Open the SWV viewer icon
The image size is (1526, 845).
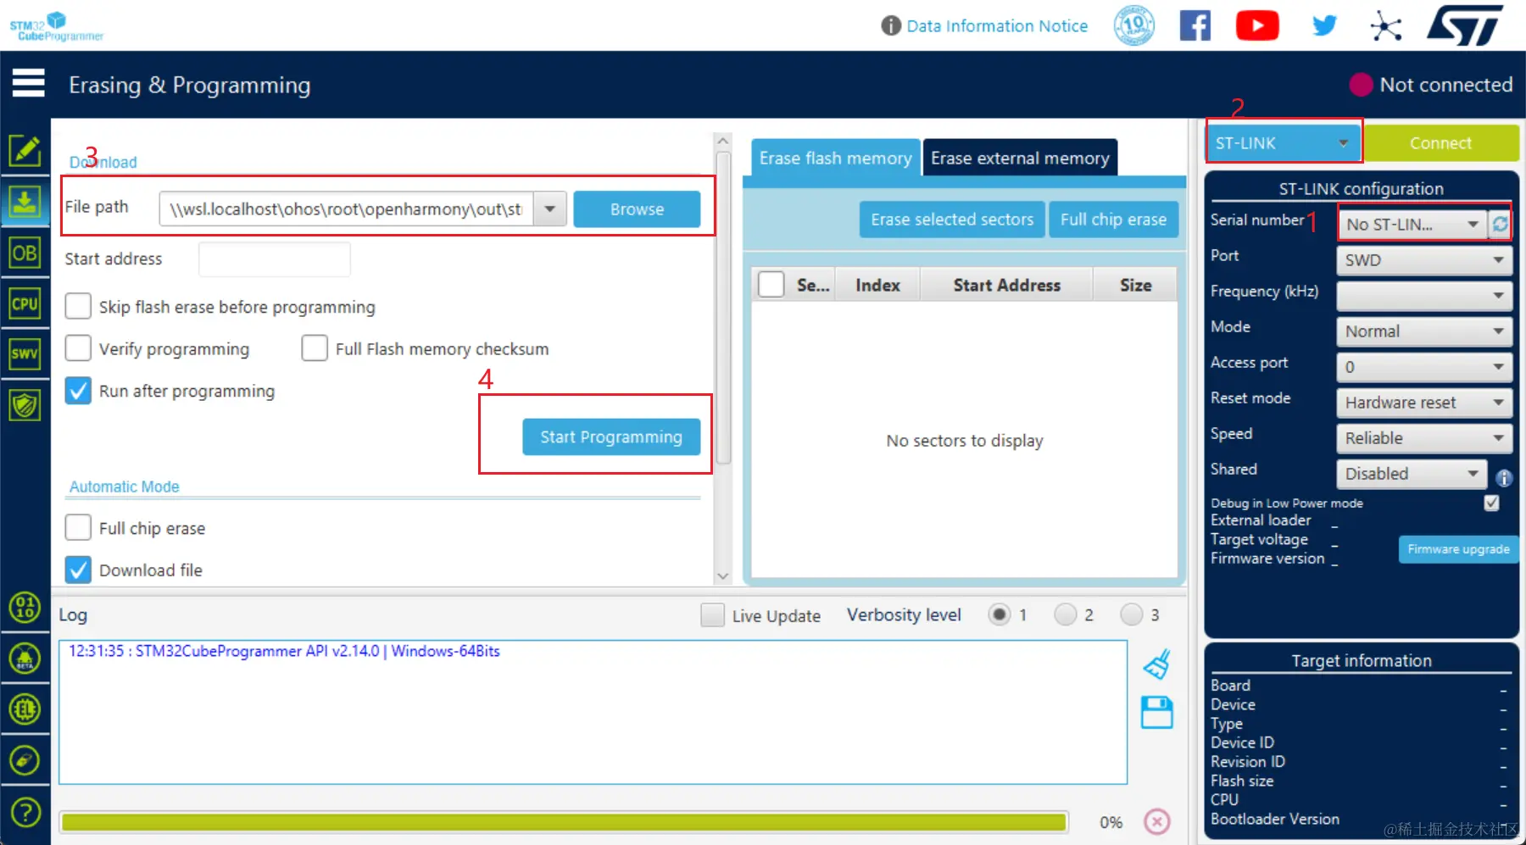tap(25, 353)
